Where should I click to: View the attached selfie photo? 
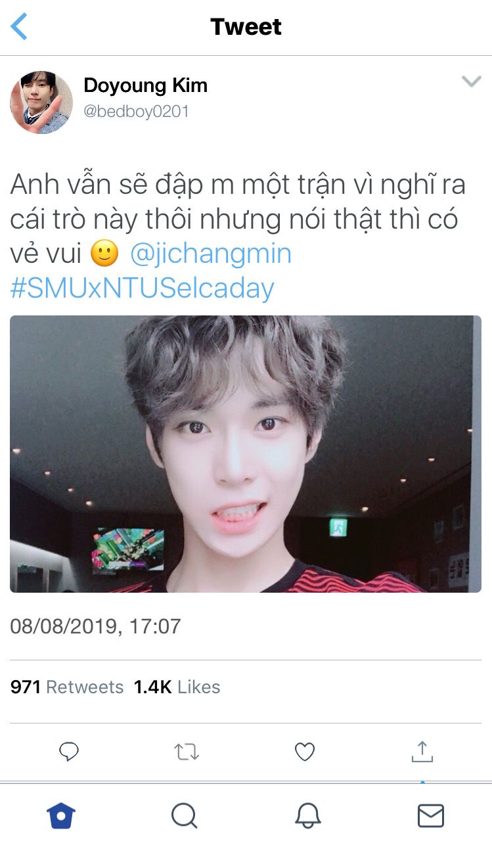[246, 454]
